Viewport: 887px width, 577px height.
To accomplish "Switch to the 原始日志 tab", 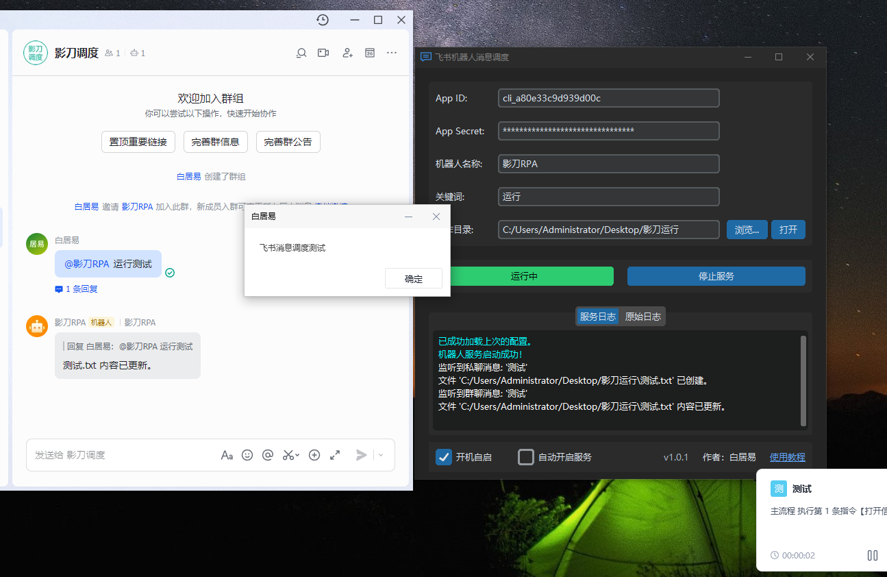I will tap(642, 317).
